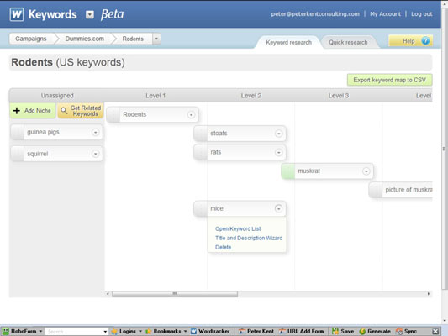Click the drag handle of Rodents niche
This screenshot has height=336, width=448.
pos(113,114)
